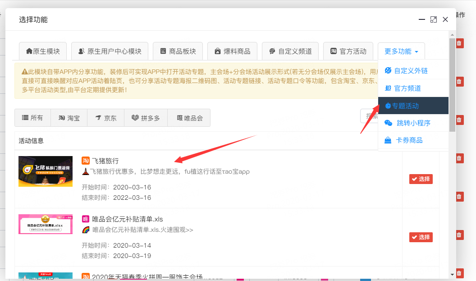Open the 飞猪旅行 activity thumbnail
Screen dimensions: 476x281
click(46, 171)
